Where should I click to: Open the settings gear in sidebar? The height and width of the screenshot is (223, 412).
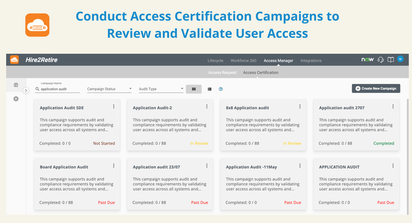[x=16, y=99]
